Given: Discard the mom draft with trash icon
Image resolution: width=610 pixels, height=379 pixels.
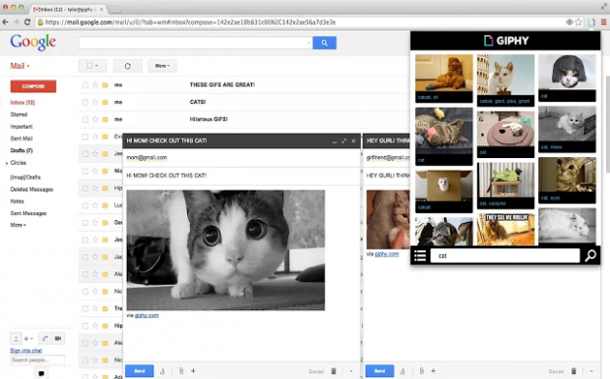Looking at the screenshot, I should point(334,371).
